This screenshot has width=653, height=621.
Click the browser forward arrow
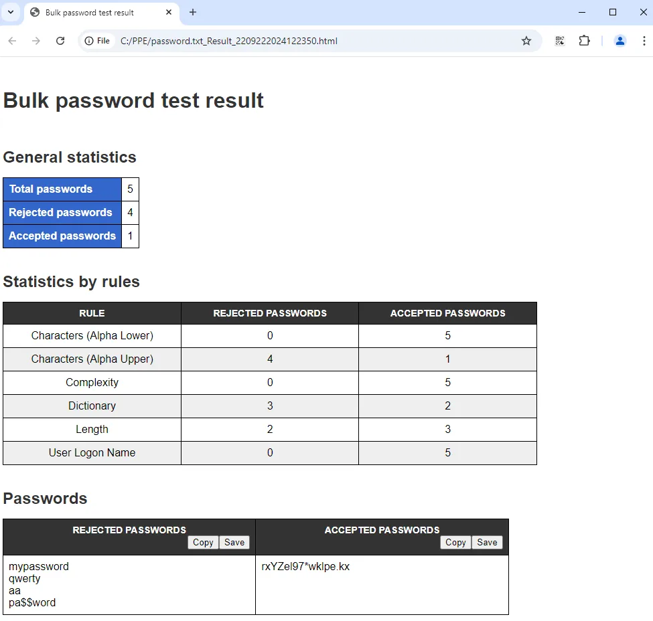(36, 41)
